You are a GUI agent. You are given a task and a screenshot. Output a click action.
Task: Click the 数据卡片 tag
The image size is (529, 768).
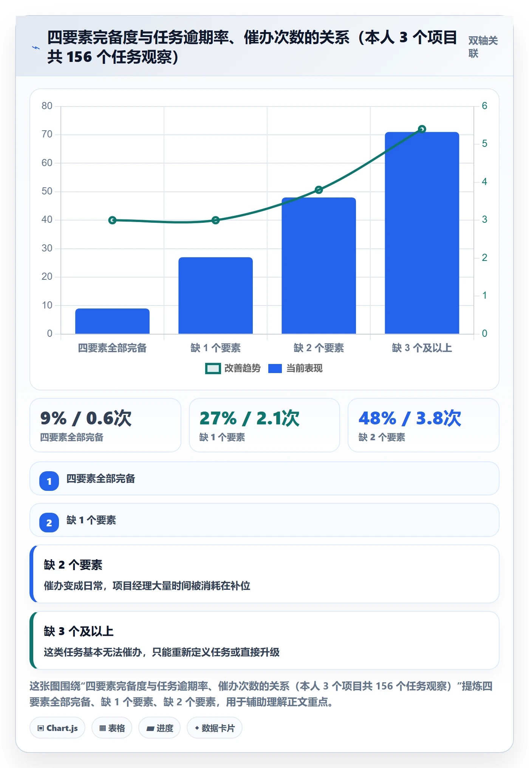point(215,728)
